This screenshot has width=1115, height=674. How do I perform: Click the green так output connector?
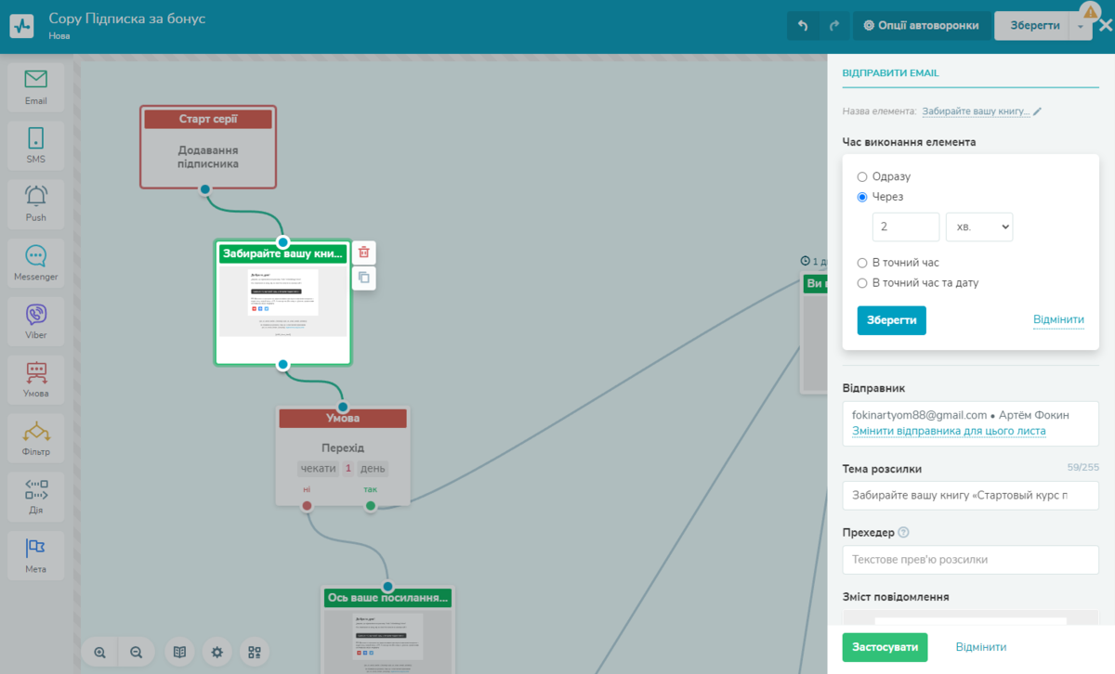371,506
